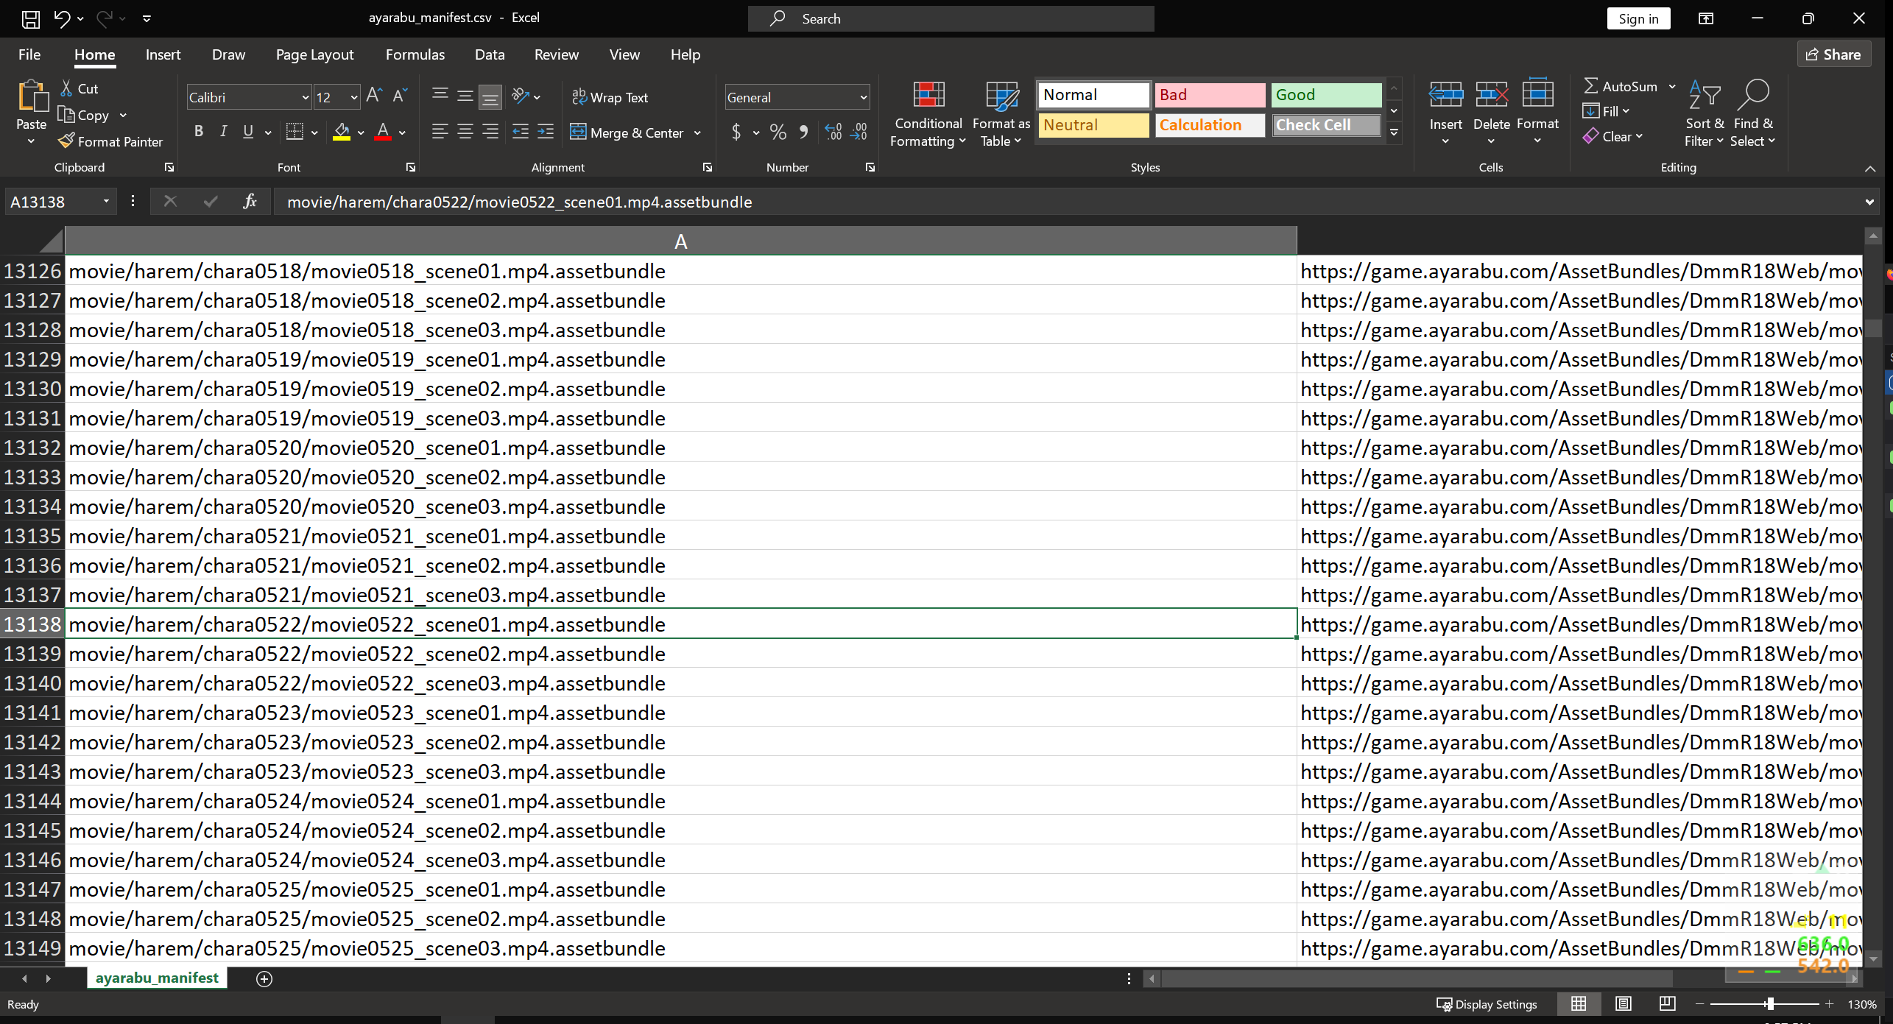Toggle Bold formatting

[x=198, y=132]
